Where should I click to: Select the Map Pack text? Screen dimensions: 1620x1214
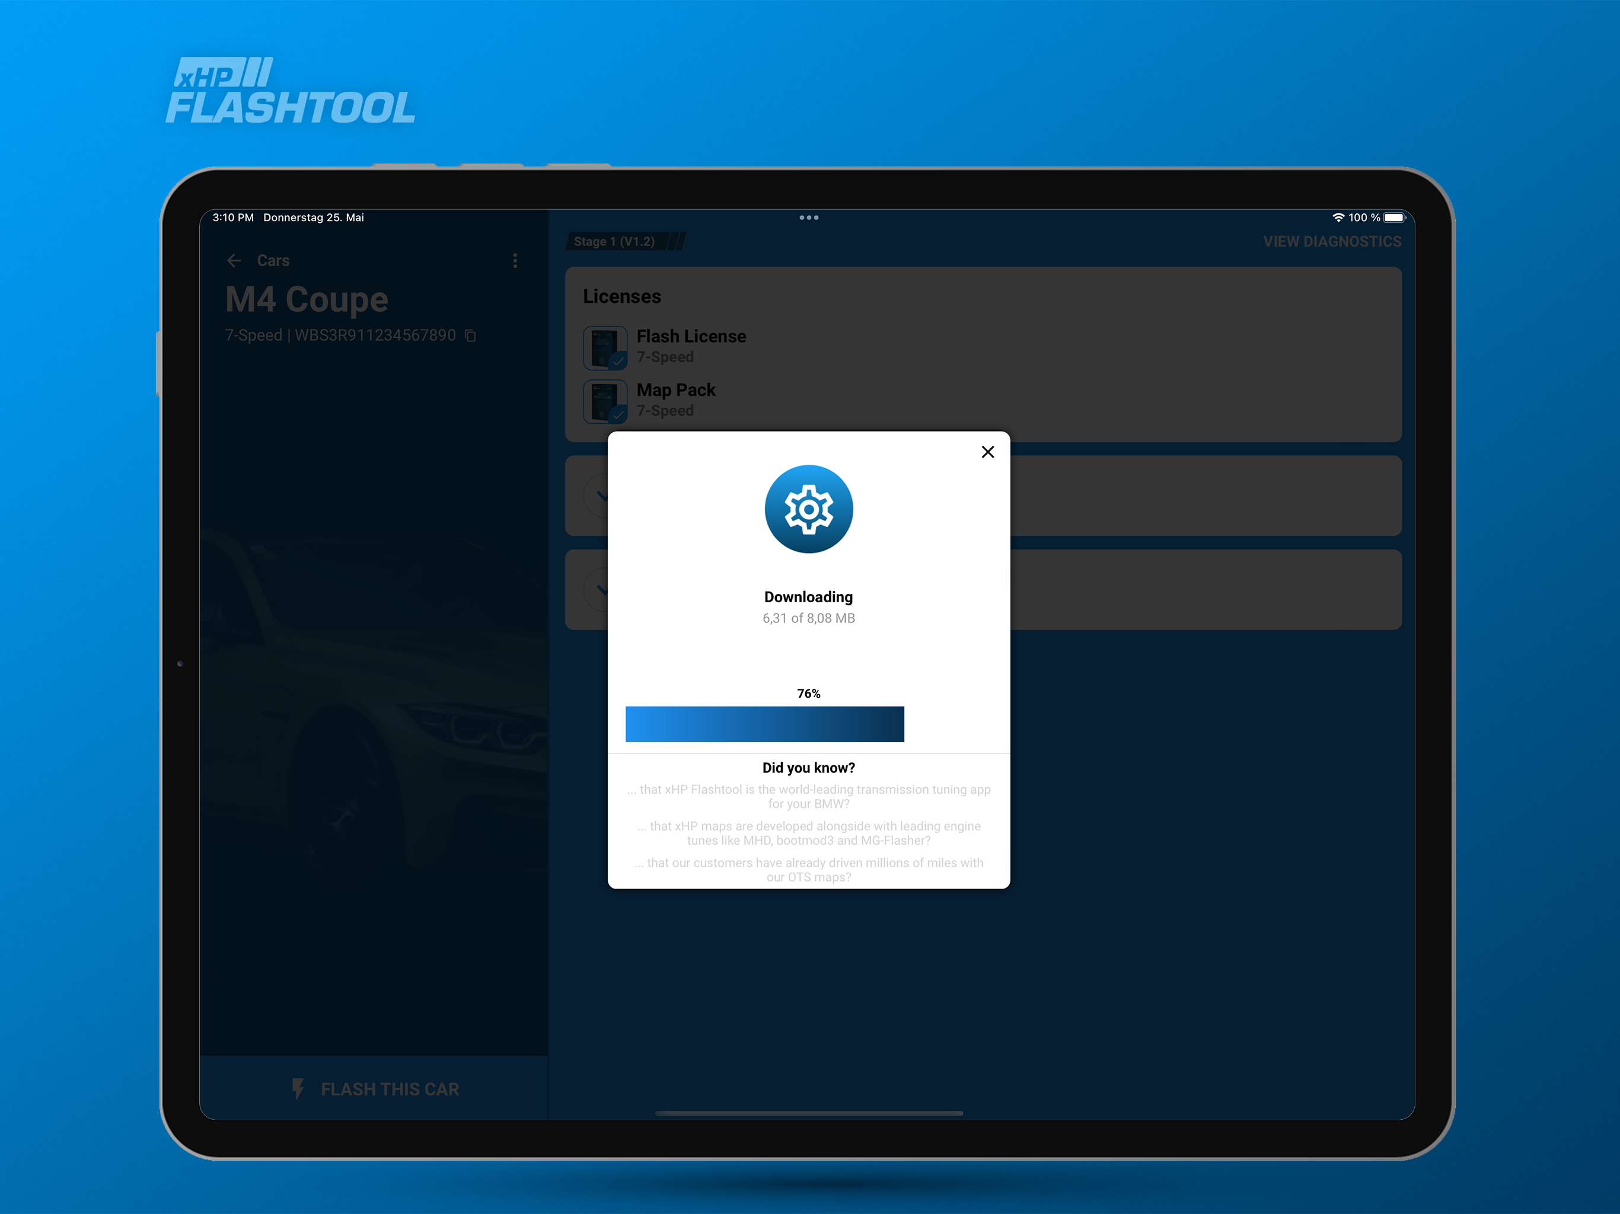click(x=675, y=389)
